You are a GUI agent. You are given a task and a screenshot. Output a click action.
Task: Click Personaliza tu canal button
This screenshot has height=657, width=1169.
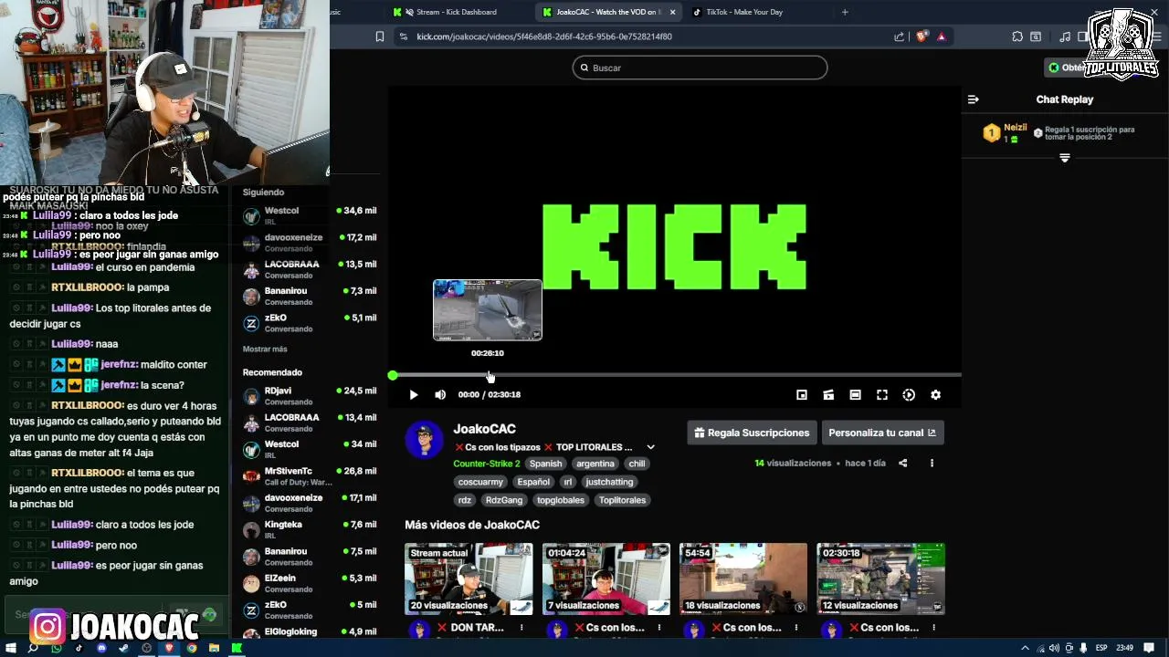coord(882,433)
